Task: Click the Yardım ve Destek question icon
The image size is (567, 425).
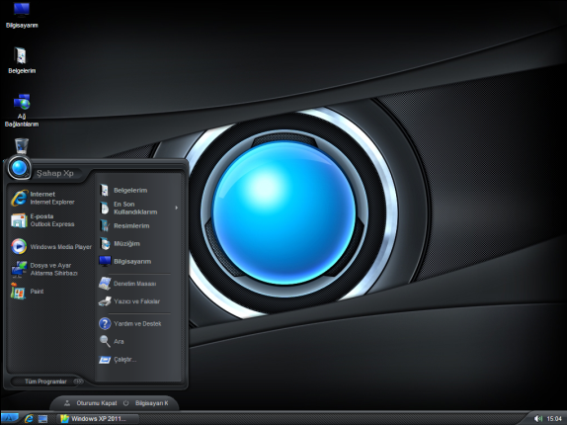Action: (x=105, y=323)
